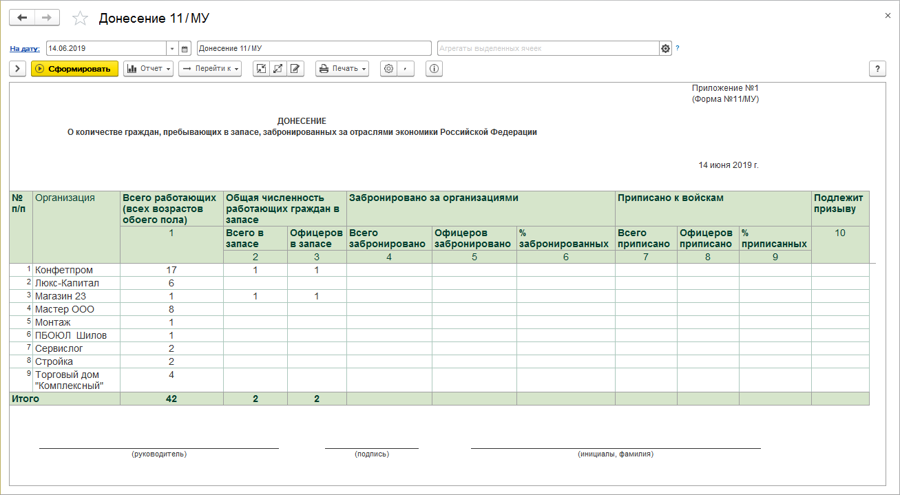The image size is (900, 495).
Task: Click the collapse all groups icon
Action: [261, 69]
